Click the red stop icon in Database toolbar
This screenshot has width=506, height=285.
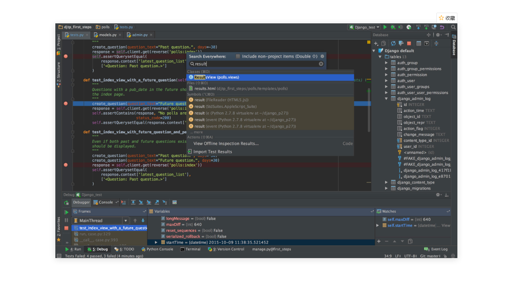click(409, 44)
